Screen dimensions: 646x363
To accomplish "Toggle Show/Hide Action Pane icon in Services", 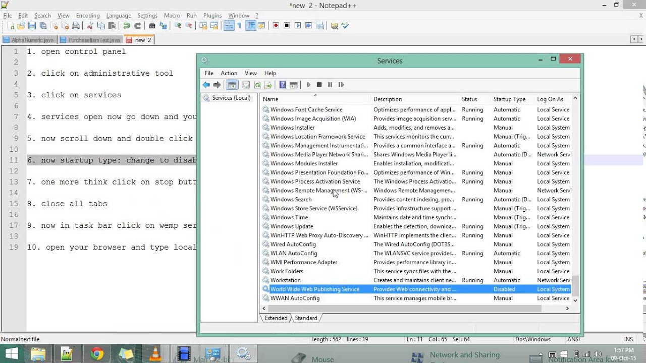I will click(293, 85).
